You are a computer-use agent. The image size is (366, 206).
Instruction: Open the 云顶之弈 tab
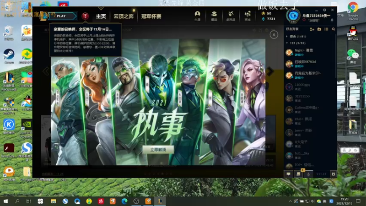tap(124, 16)
